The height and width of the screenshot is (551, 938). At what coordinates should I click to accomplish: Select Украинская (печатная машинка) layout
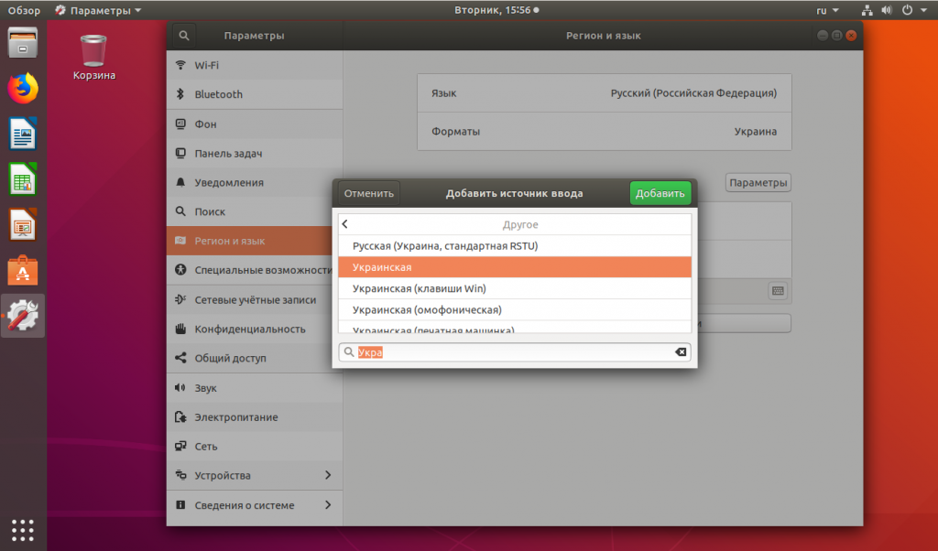(x=515, y=328)
